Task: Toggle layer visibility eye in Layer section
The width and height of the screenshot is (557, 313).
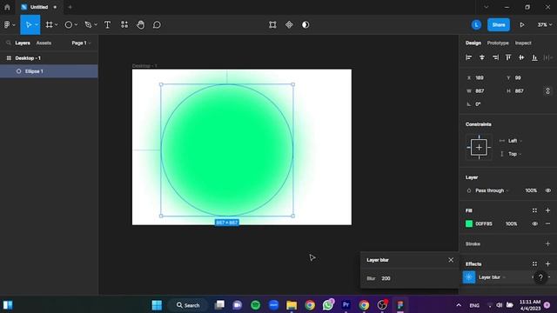Action: tap(548, 190)
